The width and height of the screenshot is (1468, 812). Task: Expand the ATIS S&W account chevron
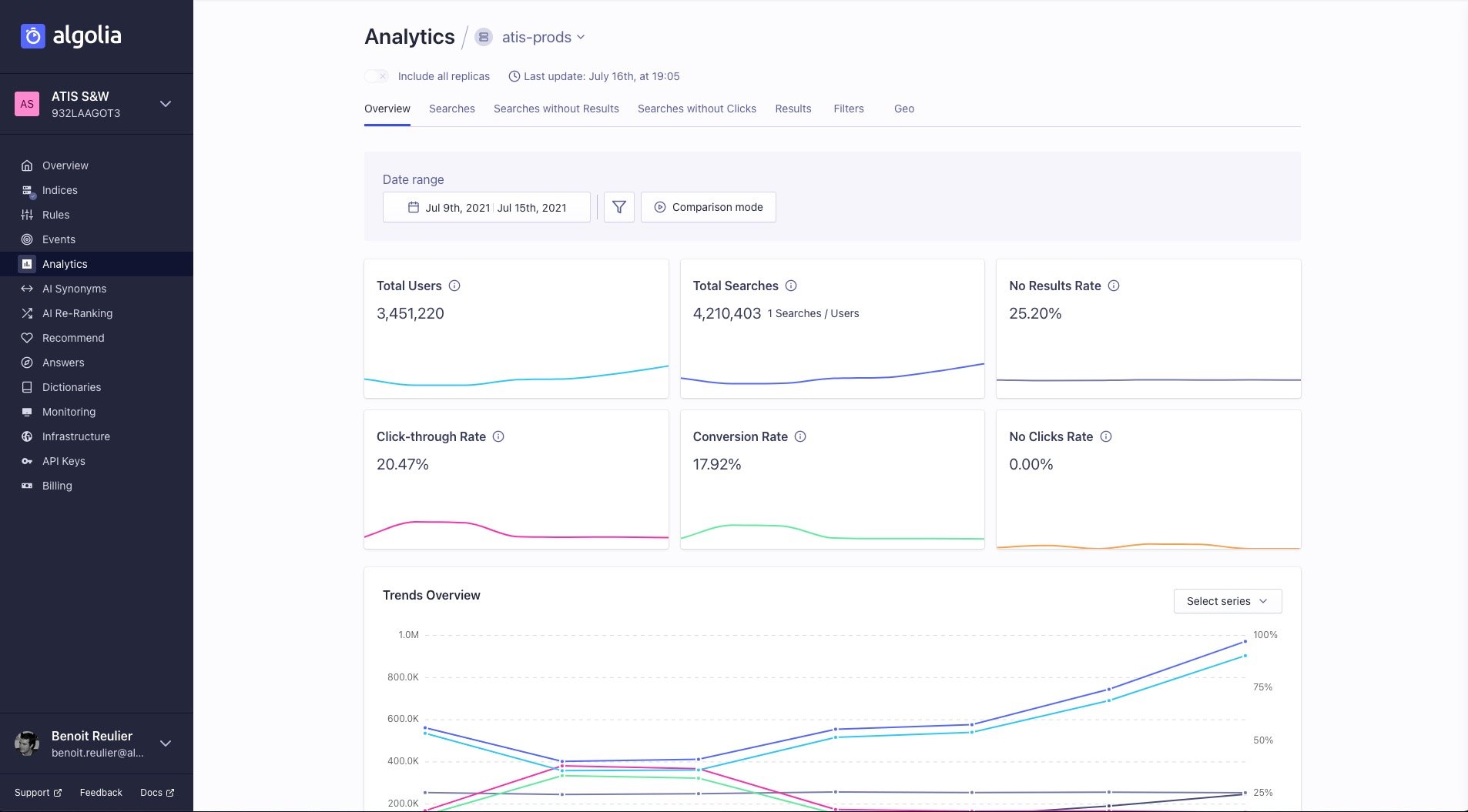point(165,103)
